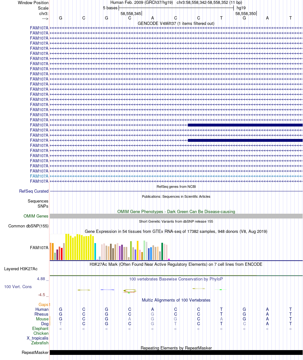Click the -4.5 PhyloP lower axis value
Image resolution: width=303 pixels, height=360 pixels.
coord(41,295)
